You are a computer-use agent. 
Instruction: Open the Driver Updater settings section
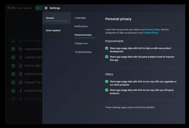pos(53,31)
